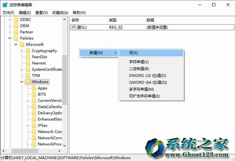Click the 名称 column header
The image size is (235, 161).
coord(76,19)
